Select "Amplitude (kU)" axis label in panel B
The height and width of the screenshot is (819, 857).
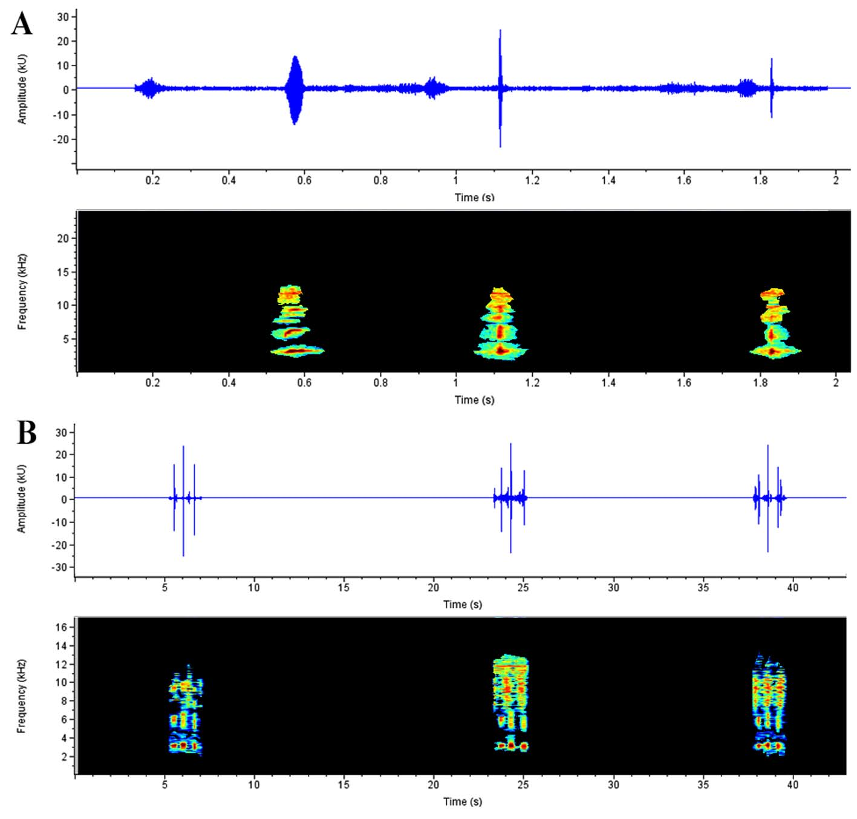point(21,499)
